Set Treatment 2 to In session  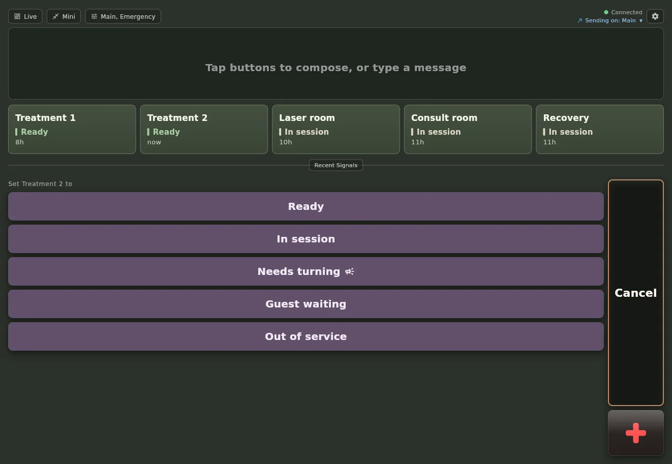(306, 239)
